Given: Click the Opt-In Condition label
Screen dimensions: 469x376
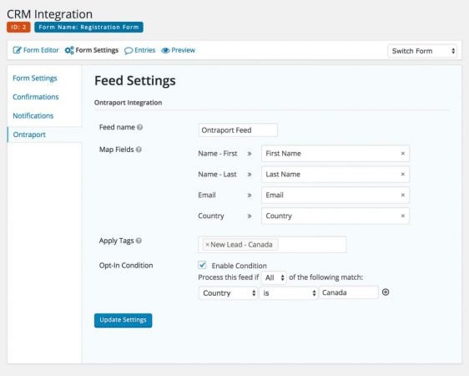Looking at the screenshot, I should pos(126,266).
